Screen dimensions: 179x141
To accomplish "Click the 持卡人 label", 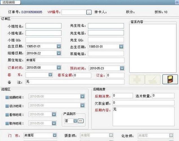I will click(x=100, y=12).
